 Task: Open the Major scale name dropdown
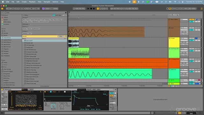pos(54,9)
